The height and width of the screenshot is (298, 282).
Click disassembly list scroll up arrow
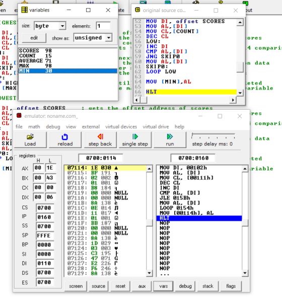coord(245,169)
